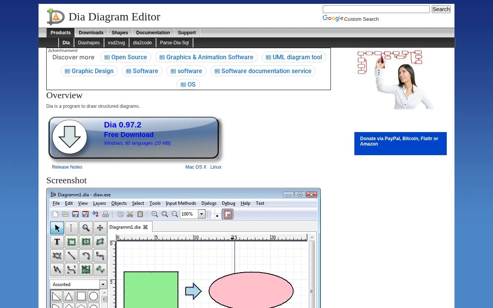Viewport: 493px width, 308px height.
Task: Select the straight Line tool
Action: click(x=71, y=256)
